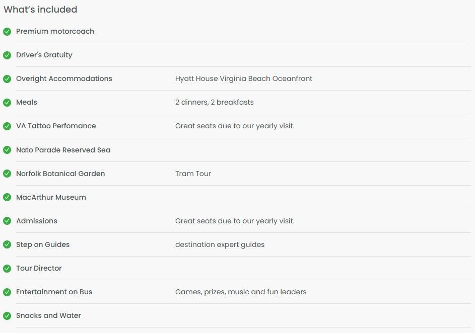Click the green checkmark next to Meals
This screenshot has width=475, height=333.
[7, 103]
